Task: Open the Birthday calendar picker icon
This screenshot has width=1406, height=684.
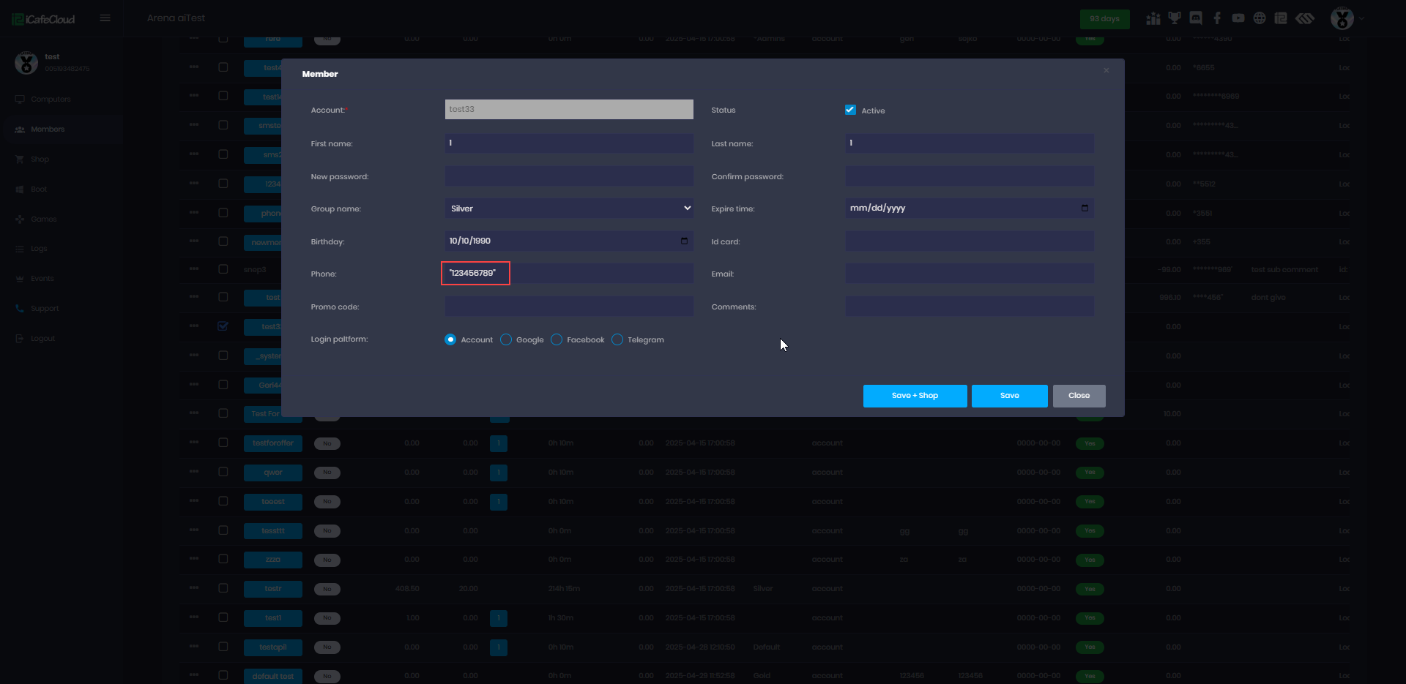Action: (684, 241)
